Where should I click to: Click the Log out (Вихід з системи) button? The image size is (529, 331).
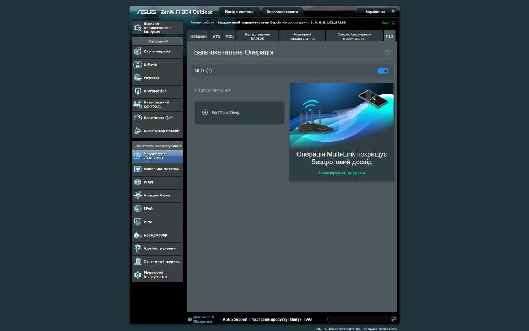click(239, 12)
